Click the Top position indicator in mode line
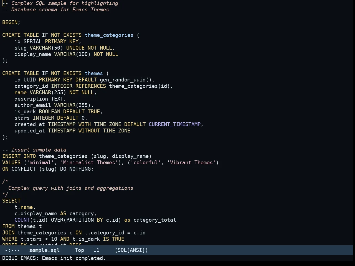 pos(79,250)
